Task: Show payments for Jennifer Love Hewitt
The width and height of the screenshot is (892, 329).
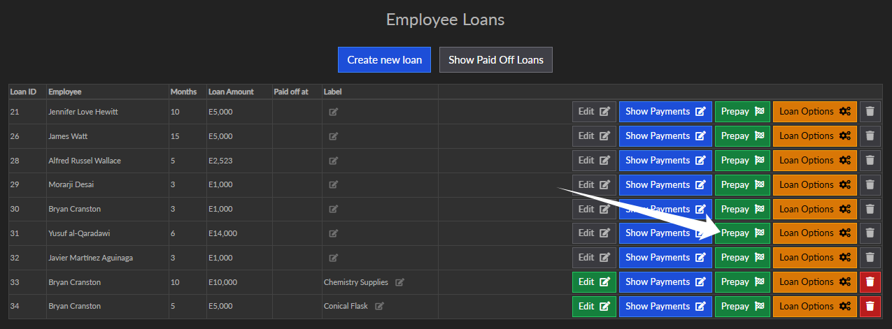Action: [x=665, y=112]
